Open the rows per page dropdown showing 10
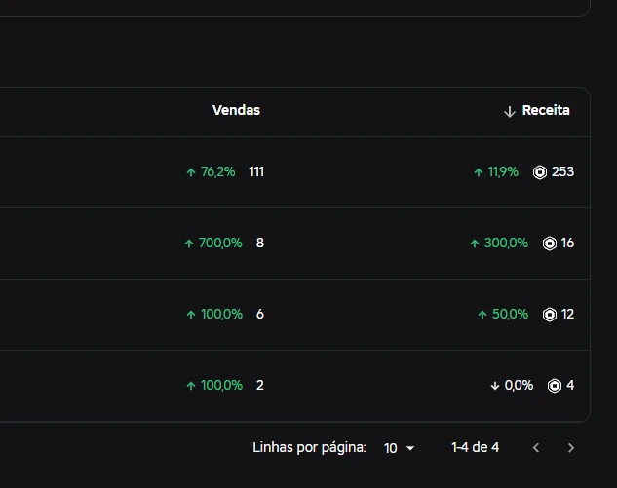Viewport: 617px width, 488px height. coord(399,448)
